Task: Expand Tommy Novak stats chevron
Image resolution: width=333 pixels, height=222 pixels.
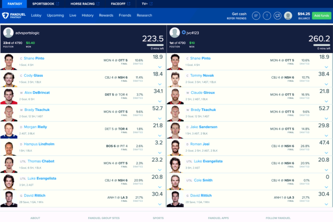Action: 326,84
